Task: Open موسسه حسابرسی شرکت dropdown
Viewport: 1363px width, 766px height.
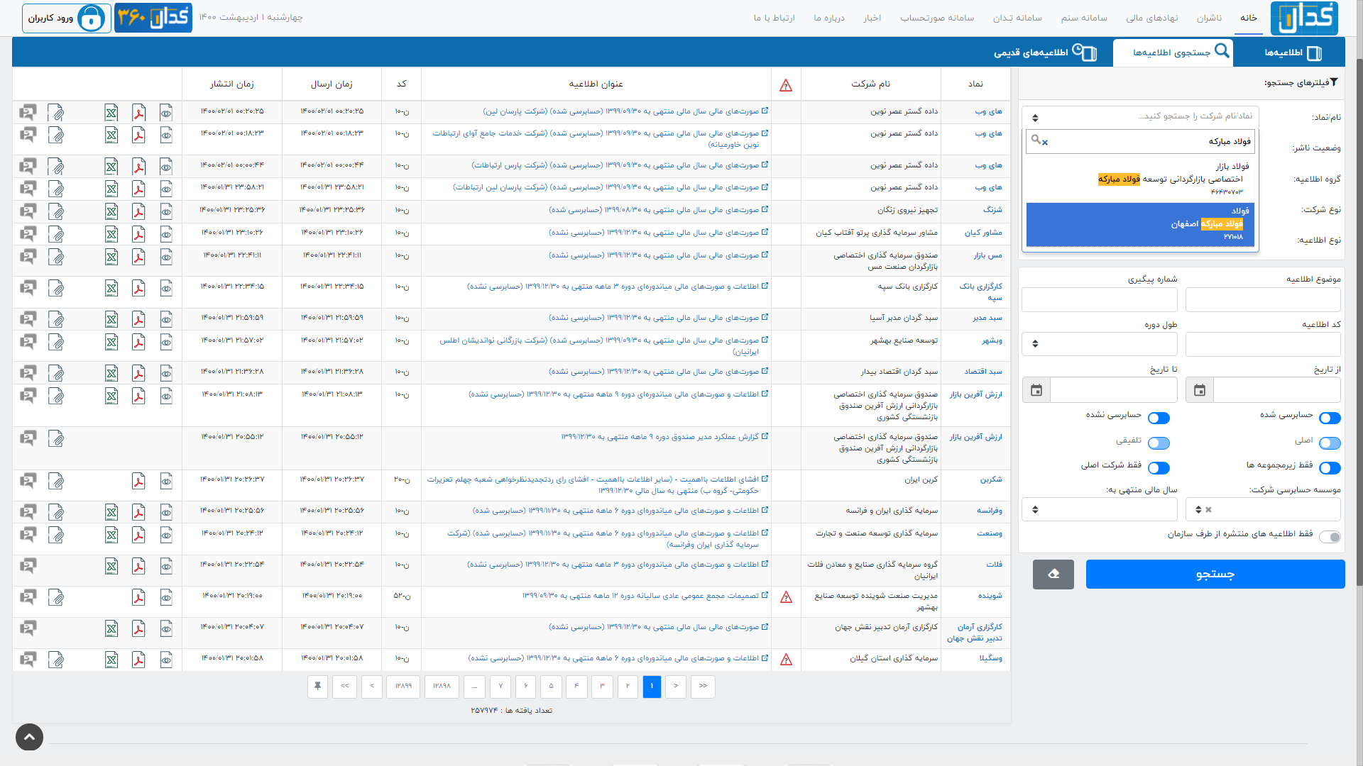Action: click(1263, 509)
